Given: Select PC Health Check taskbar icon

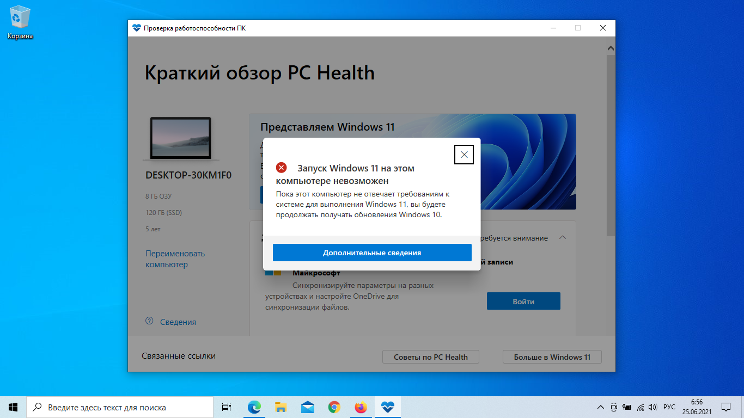Looking at the screenshot, I should (x=387, y=407).
